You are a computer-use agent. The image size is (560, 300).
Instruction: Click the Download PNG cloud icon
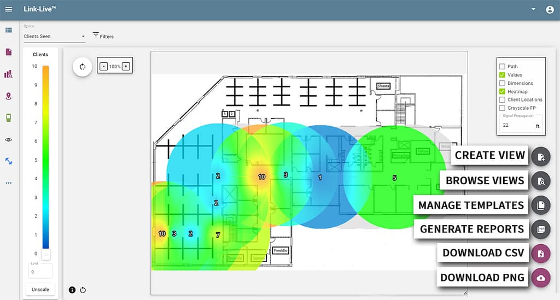coord(541,278)
